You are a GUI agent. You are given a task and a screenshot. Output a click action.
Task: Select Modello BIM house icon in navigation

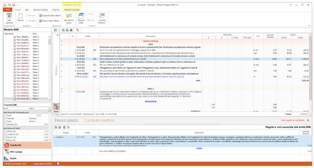pyautogui.click(x=7, y=145)
